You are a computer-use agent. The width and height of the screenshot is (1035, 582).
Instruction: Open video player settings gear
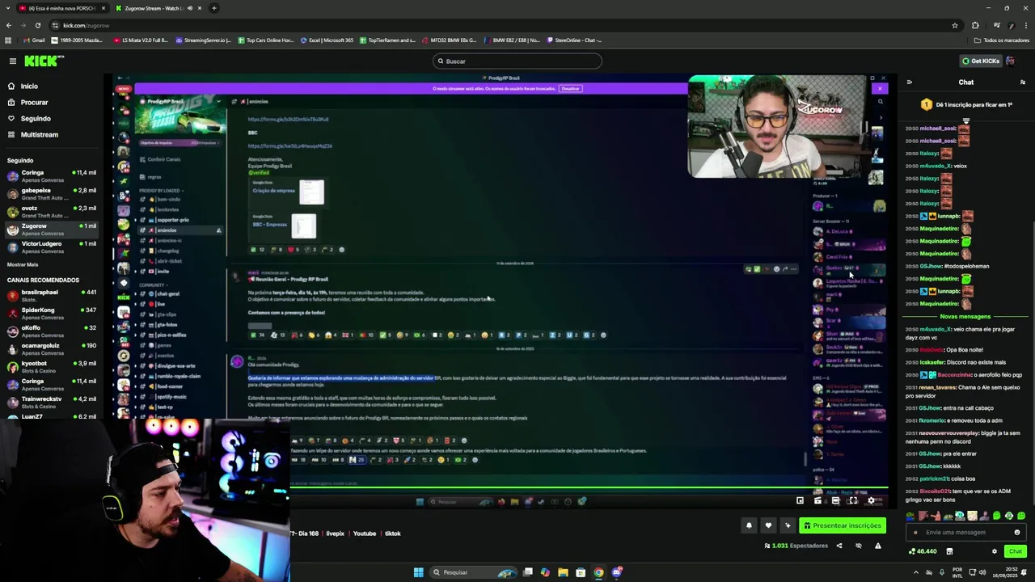point(871,501)
